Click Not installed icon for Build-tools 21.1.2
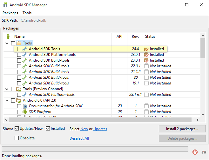209x160 pixels. 146,72
